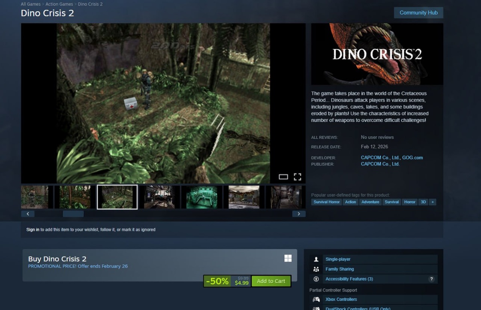
Task: Open the CAPCOM Co., Ltd. publisher link
Action: click(380, 164)
